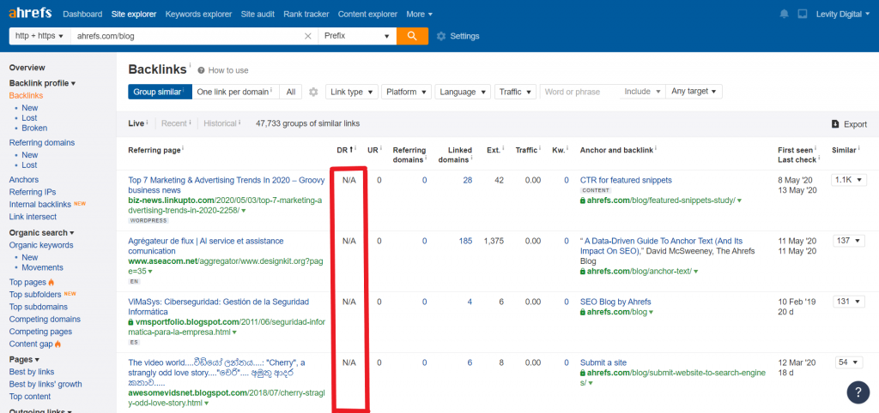Expand the 54 similar links dropdown
Image resolution: width=879 pixels, height=413 pixels.
[849, 362]
